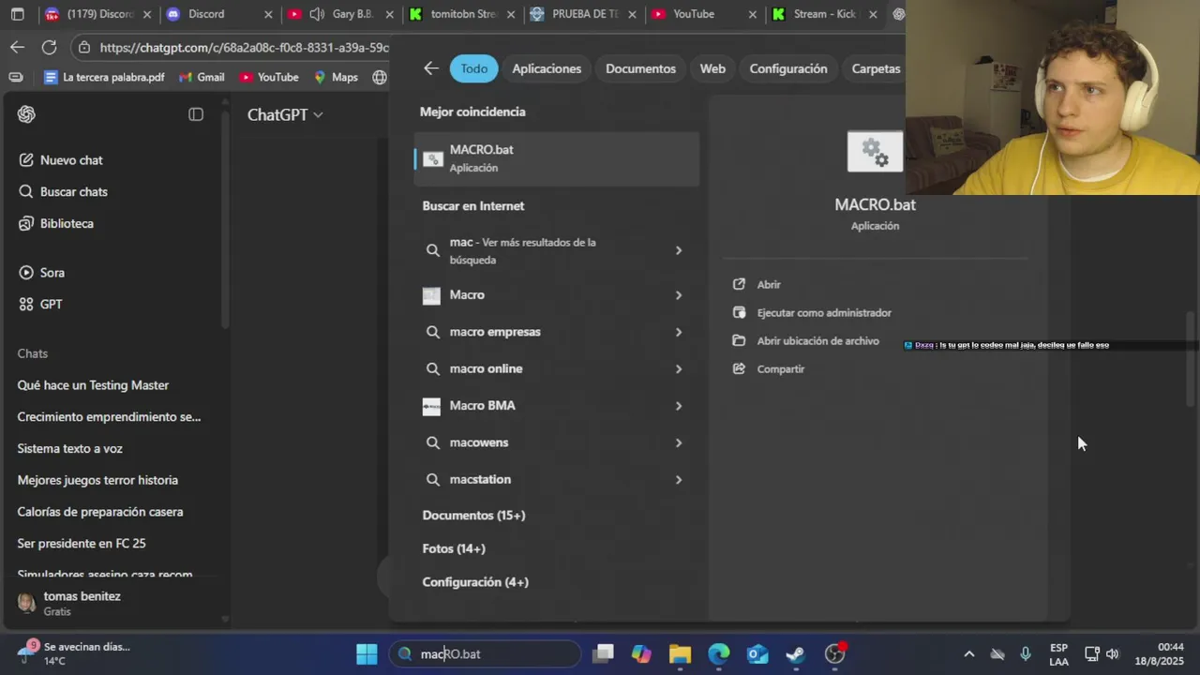The width and height of the screenshot is (1200, 675).
Task: Show hidden system tray icons
Action: 969,653
